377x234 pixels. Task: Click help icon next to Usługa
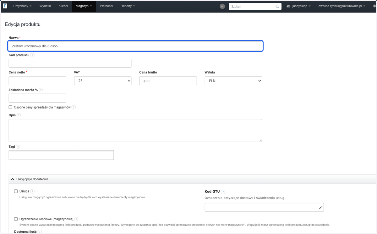(32, 191)
